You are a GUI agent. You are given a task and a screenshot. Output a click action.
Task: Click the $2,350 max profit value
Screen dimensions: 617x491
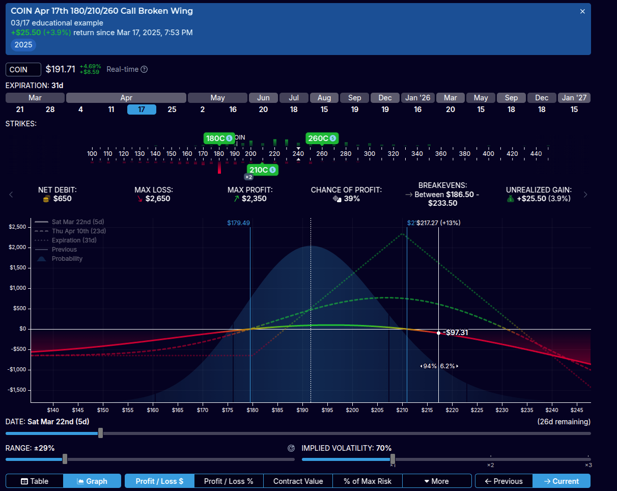point(254,199)
